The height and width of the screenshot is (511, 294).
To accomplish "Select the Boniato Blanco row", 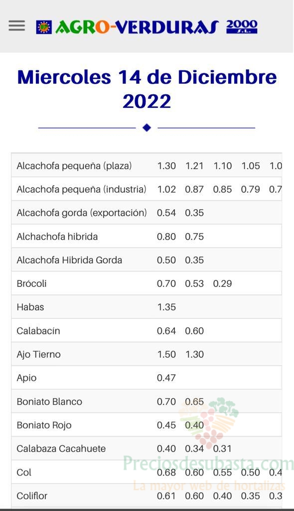I will pyautogui.click(x=147, y=401).
